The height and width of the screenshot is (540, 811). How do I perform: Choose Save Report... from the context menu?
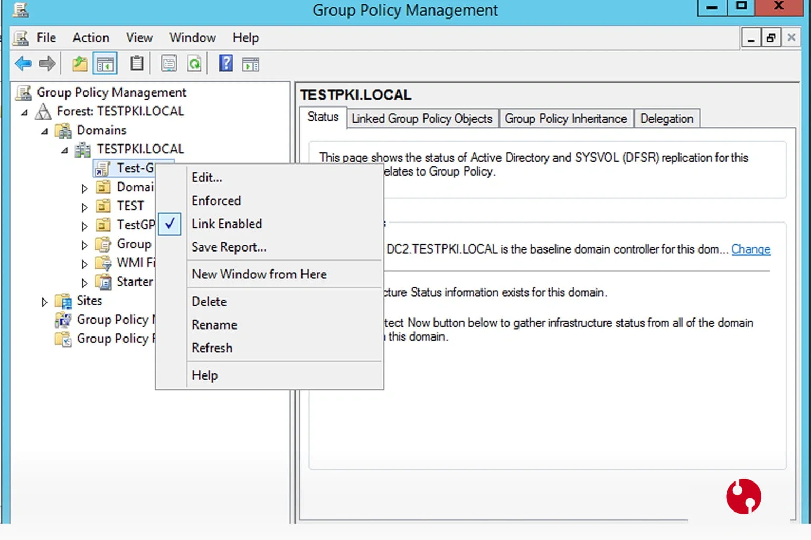269,247
